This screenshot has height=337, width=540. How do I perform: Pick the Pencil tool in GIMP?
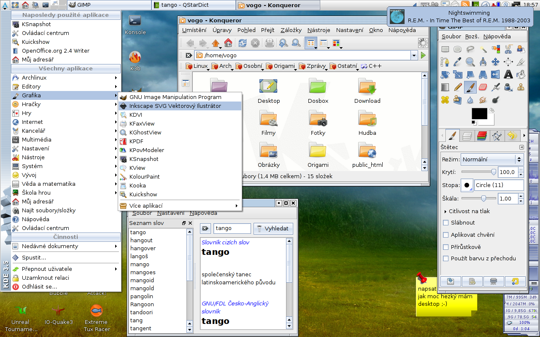click(x=458, y=87)
